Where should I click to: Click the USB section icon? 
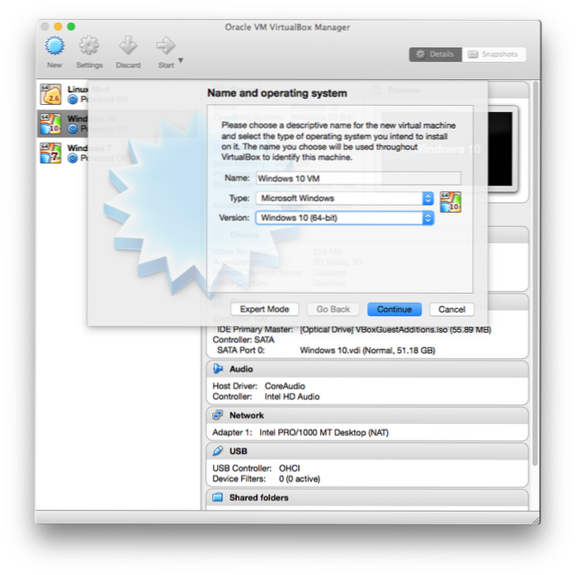click(218, 452)
